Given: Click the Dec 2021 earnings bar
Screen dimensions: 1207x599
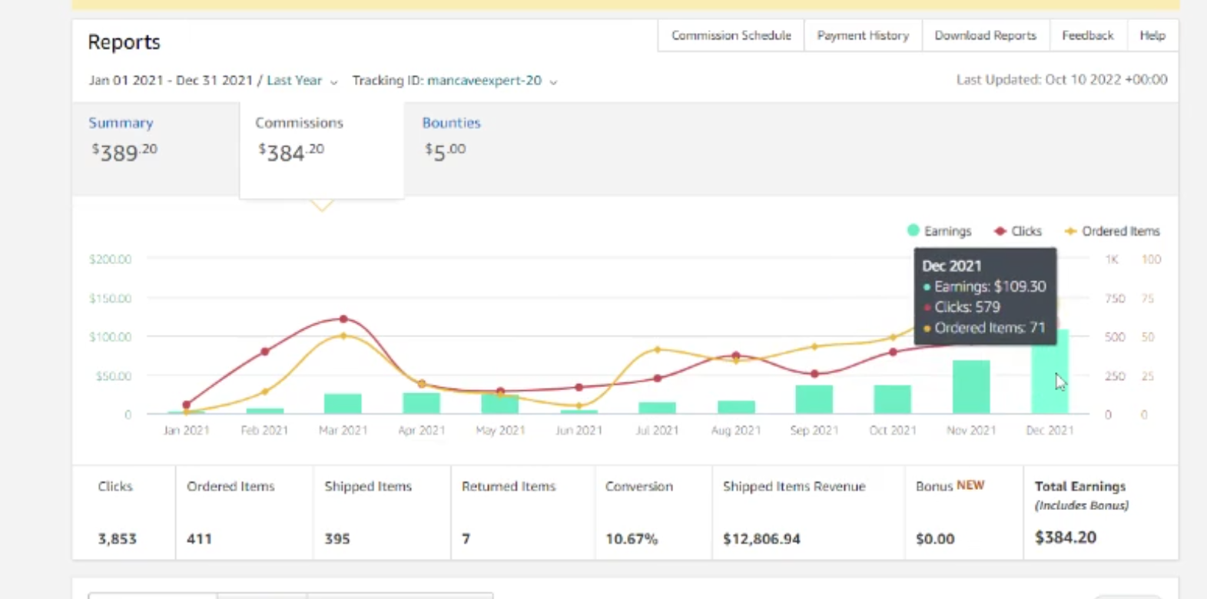Looking at the screenshot, I should (x=1049, y=372).
